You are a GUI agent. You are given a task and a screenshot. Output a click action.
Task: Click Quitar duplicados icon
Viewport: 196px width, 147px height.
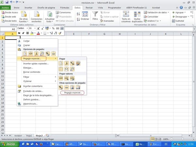(x=137, y=15)
